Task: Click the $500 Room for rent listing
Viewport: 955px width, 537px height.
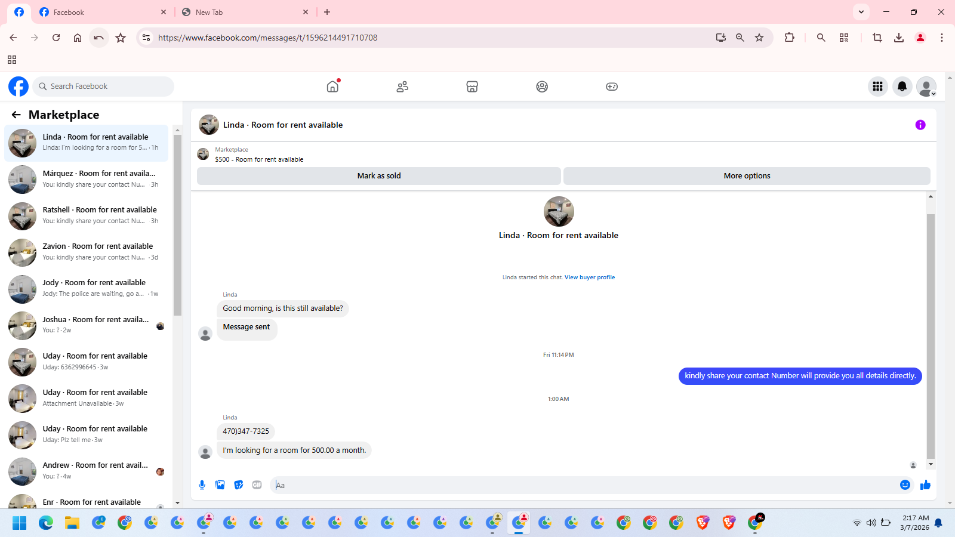Action: click(259, 160)
